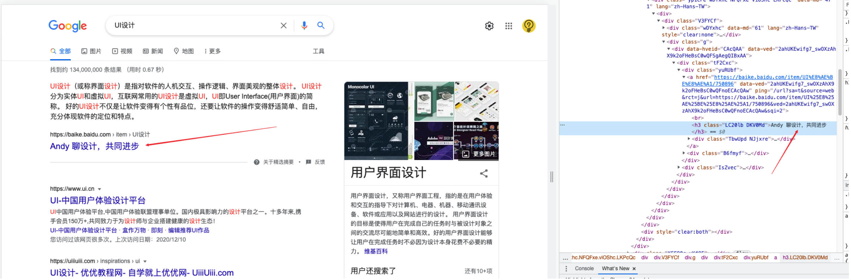Open the 更多 search options menu

[x=213, y=51]
